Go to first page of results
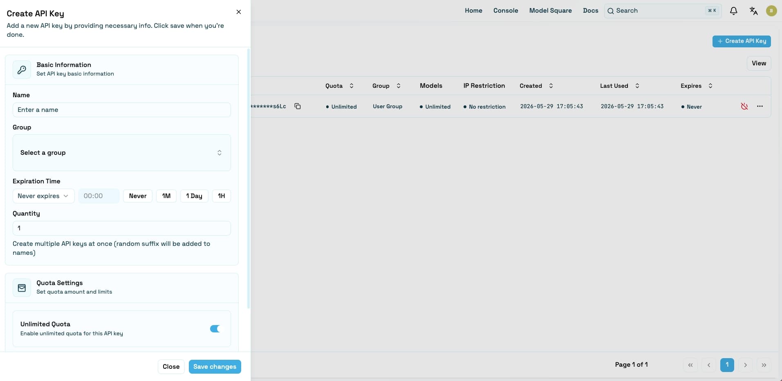The width and height of the screenshot is (782, 381). click(x=690, y=365)
